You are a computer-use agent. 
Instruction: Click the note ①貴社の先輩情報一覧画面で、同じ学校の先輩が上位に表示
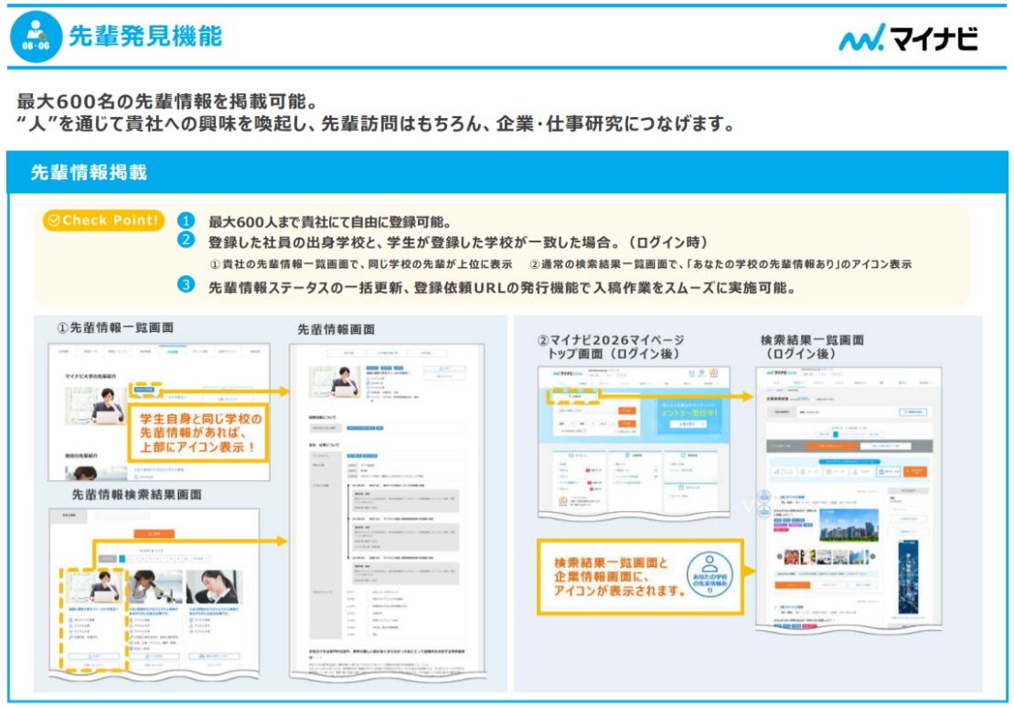point(361,264)
